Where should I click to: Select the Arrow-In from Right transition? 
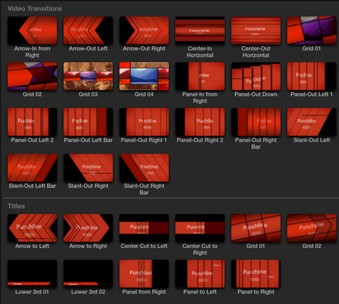point(33,31)
